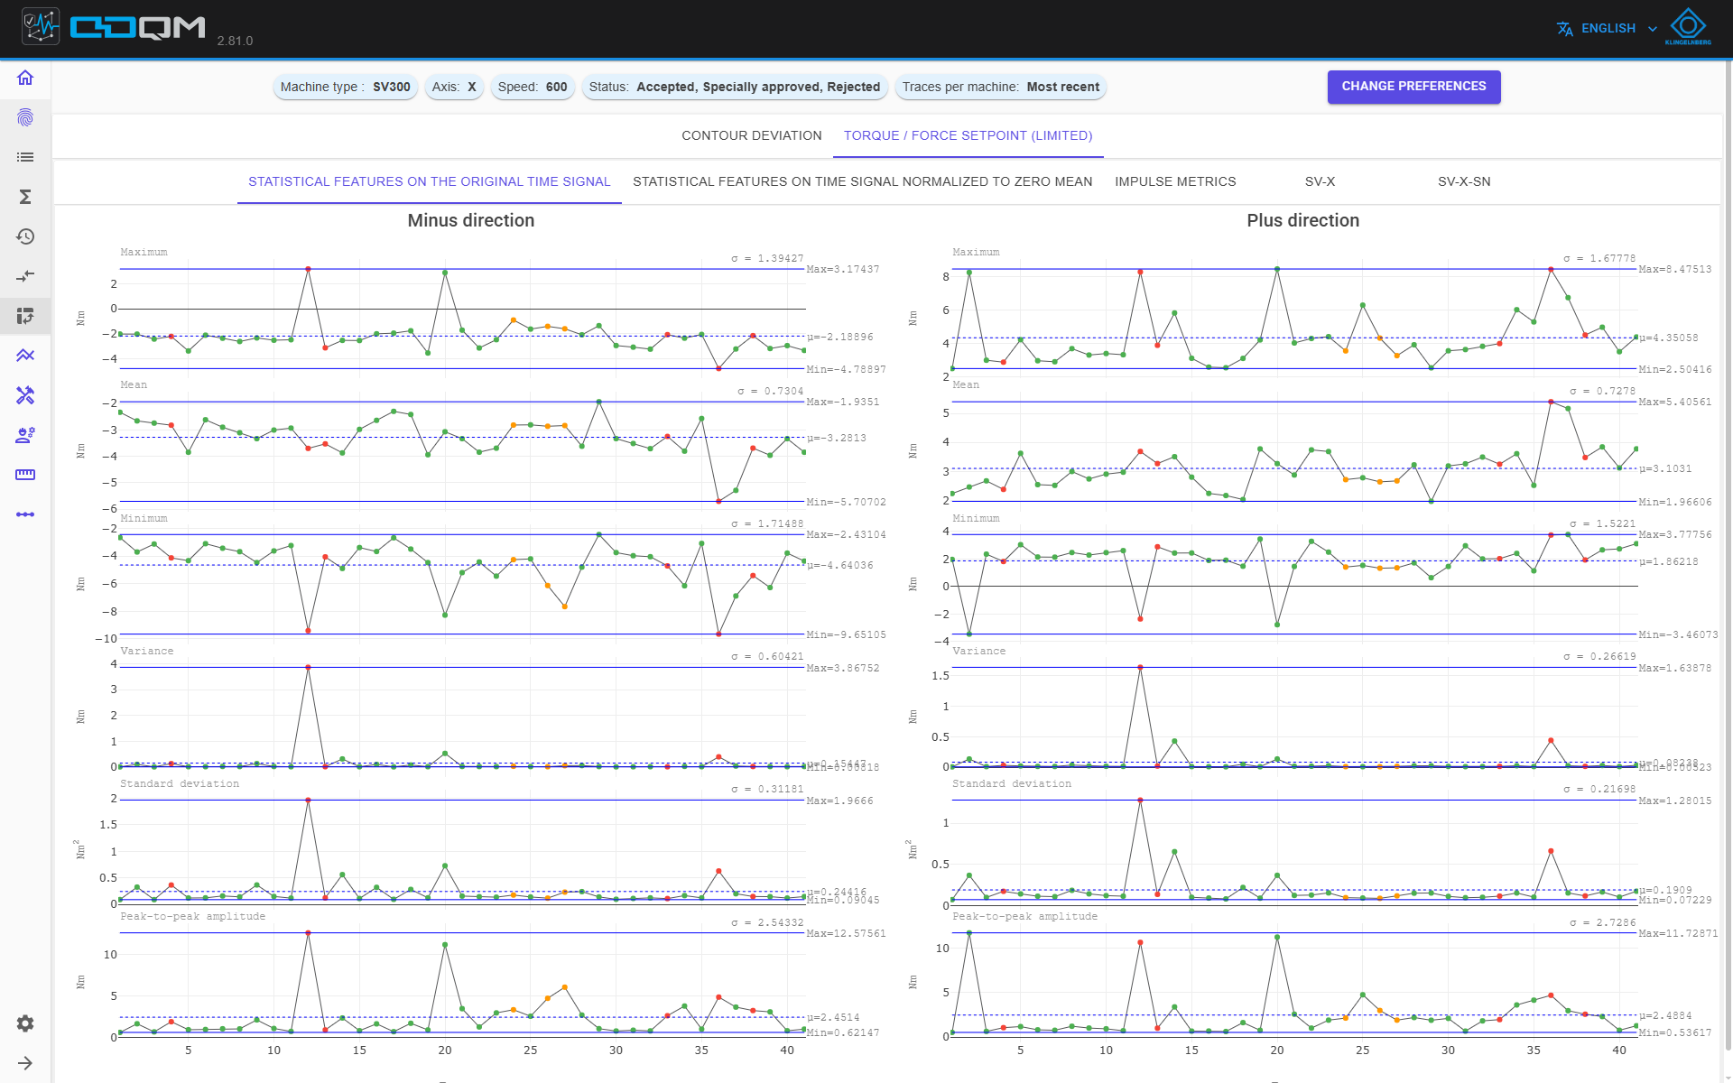Click the fingerprint icon in sidebar
This screenshot has width=1733, height=1083.
coord(25,117)
